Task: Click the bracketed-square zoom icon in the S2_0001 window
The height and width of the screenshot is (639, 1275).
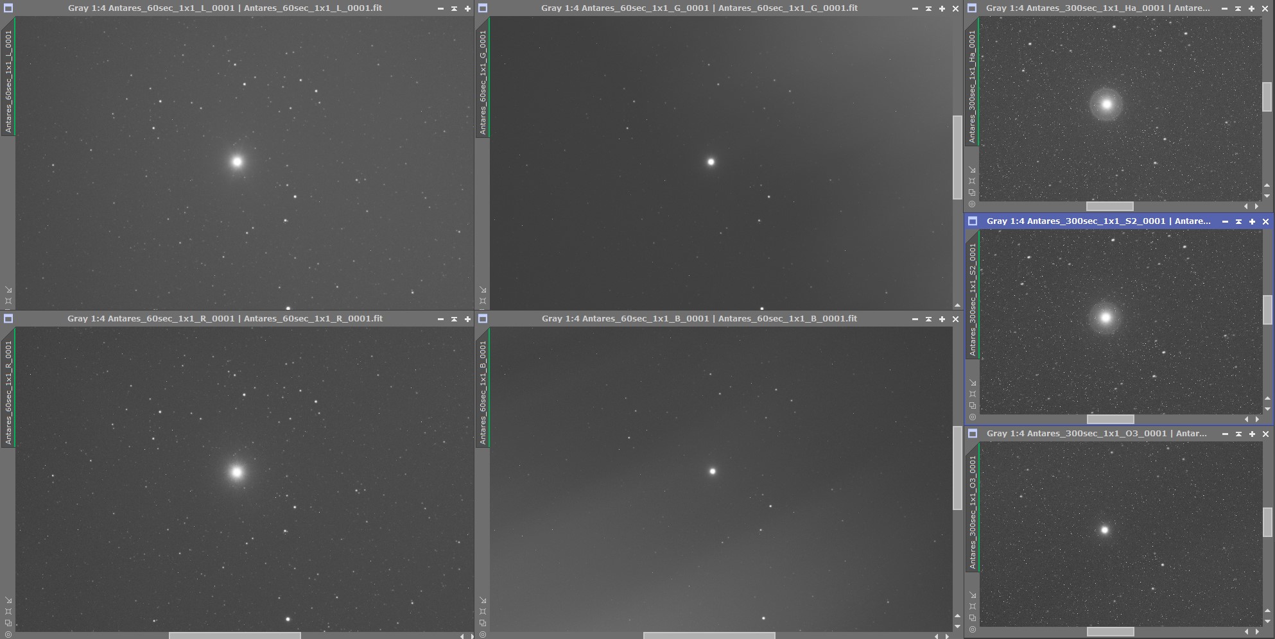Action: click(x=973, y=394)
